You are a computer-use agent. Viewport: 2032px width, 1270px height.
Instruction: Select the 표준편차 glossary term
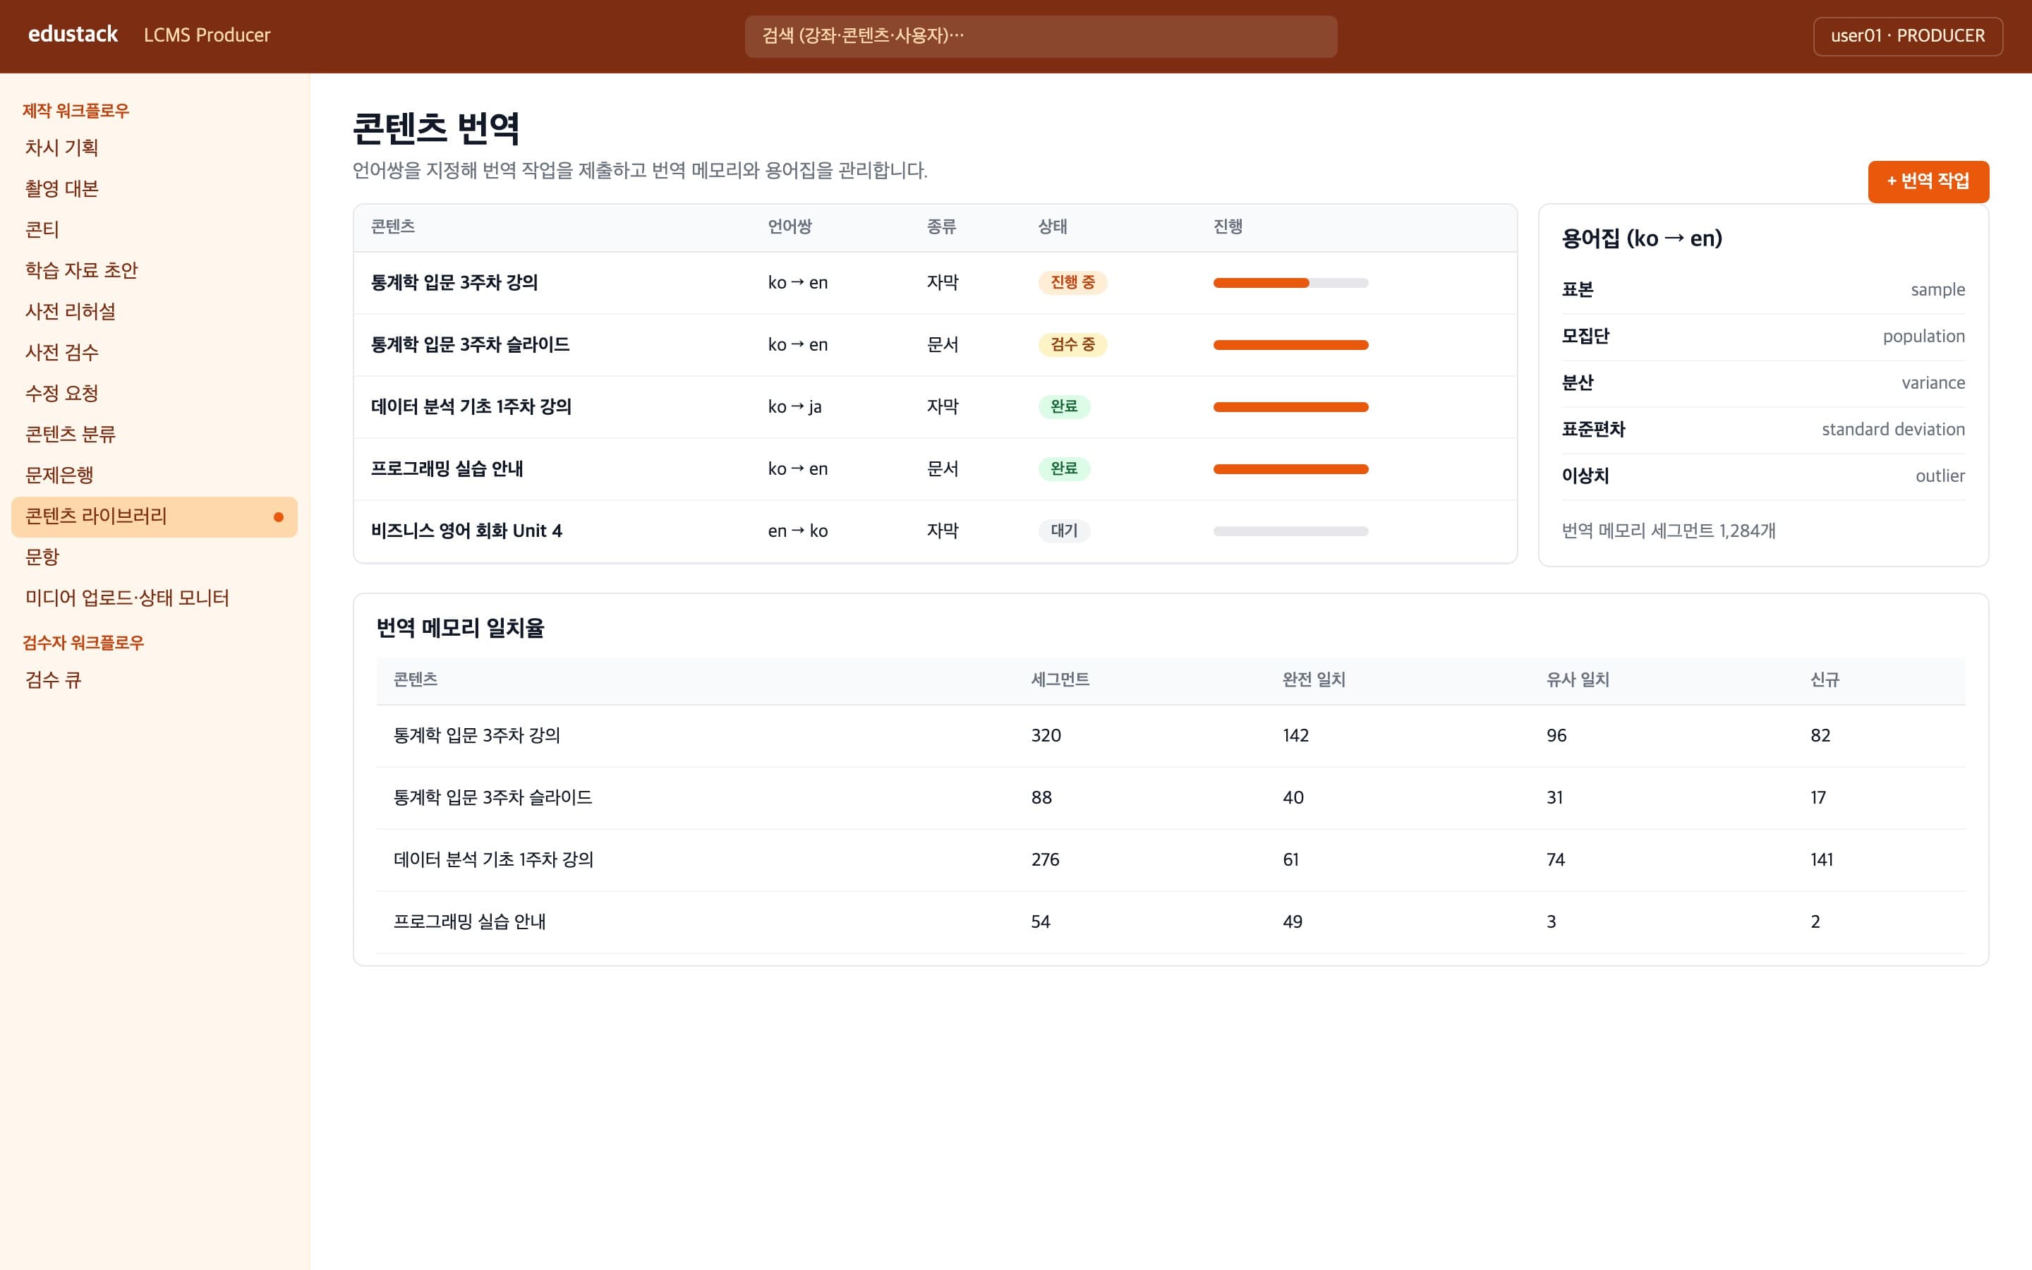coord(1593,429)
